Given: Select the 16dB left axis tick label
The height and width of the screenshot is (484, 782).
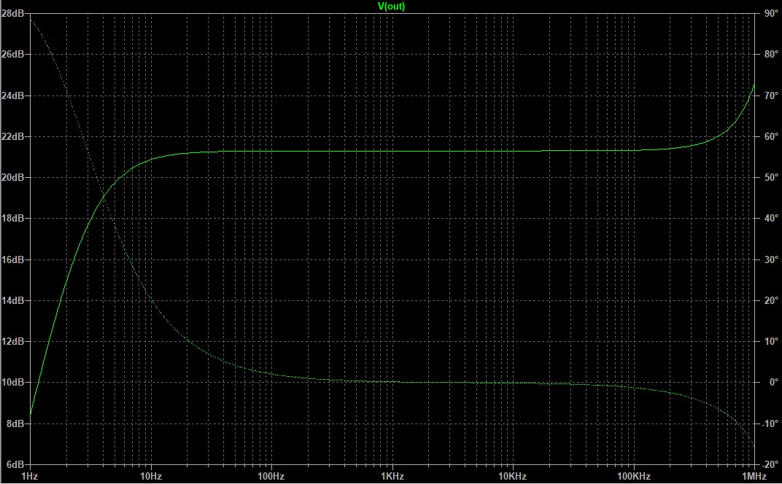Looking at the screenshot, I should pos(14,259).
